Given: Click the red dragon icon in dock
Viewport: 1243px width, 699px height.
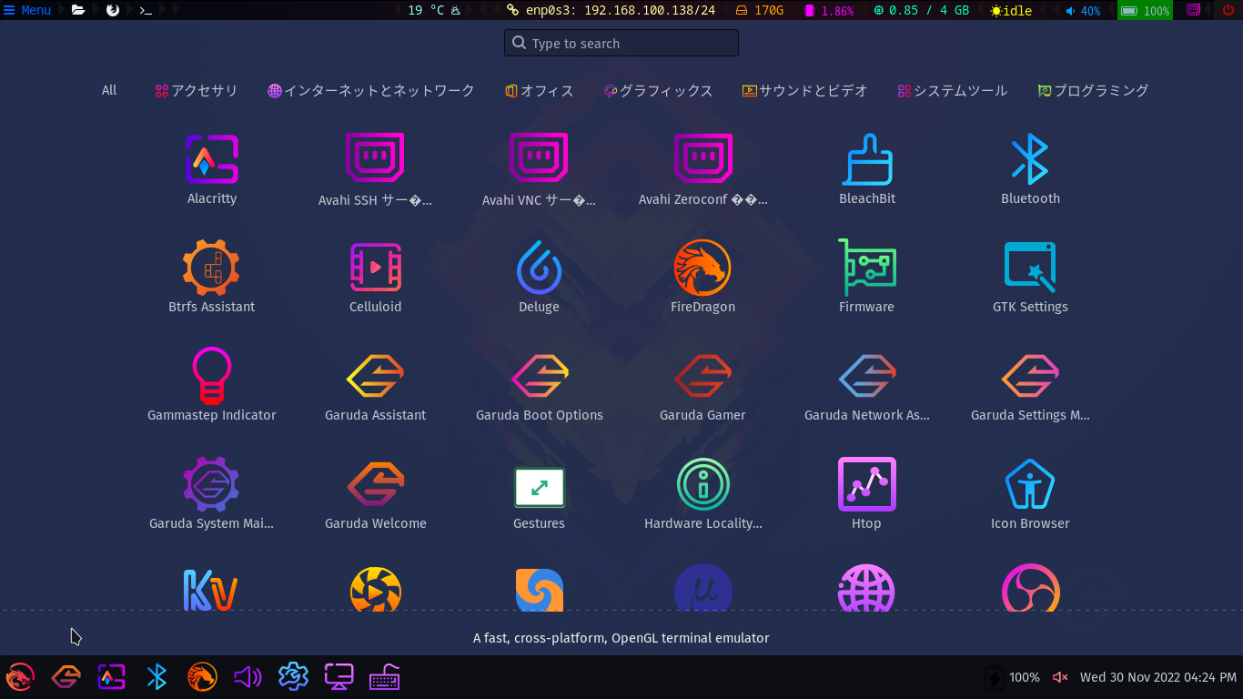Looking at the screenshot, I should point(20,677).
